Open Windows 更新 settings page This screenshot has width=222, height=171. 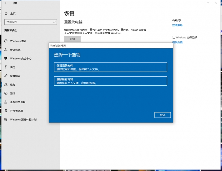pos(18,41)
